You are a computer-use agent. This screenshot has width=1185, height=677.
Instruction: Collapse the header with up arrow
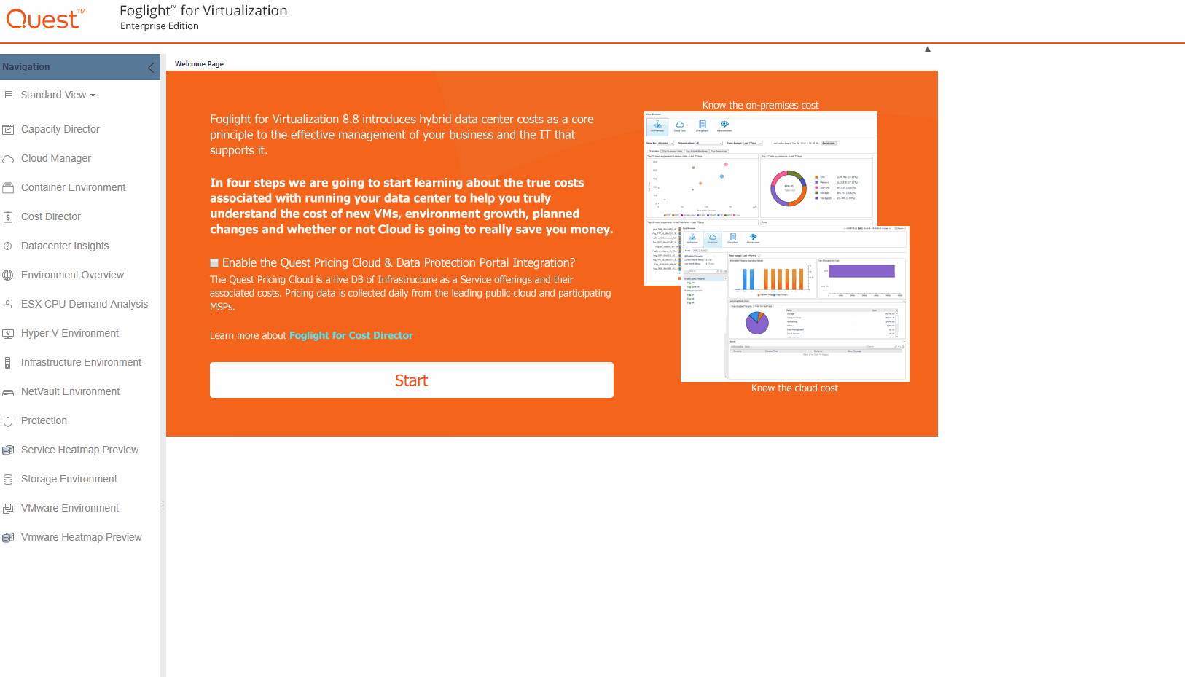928,49
